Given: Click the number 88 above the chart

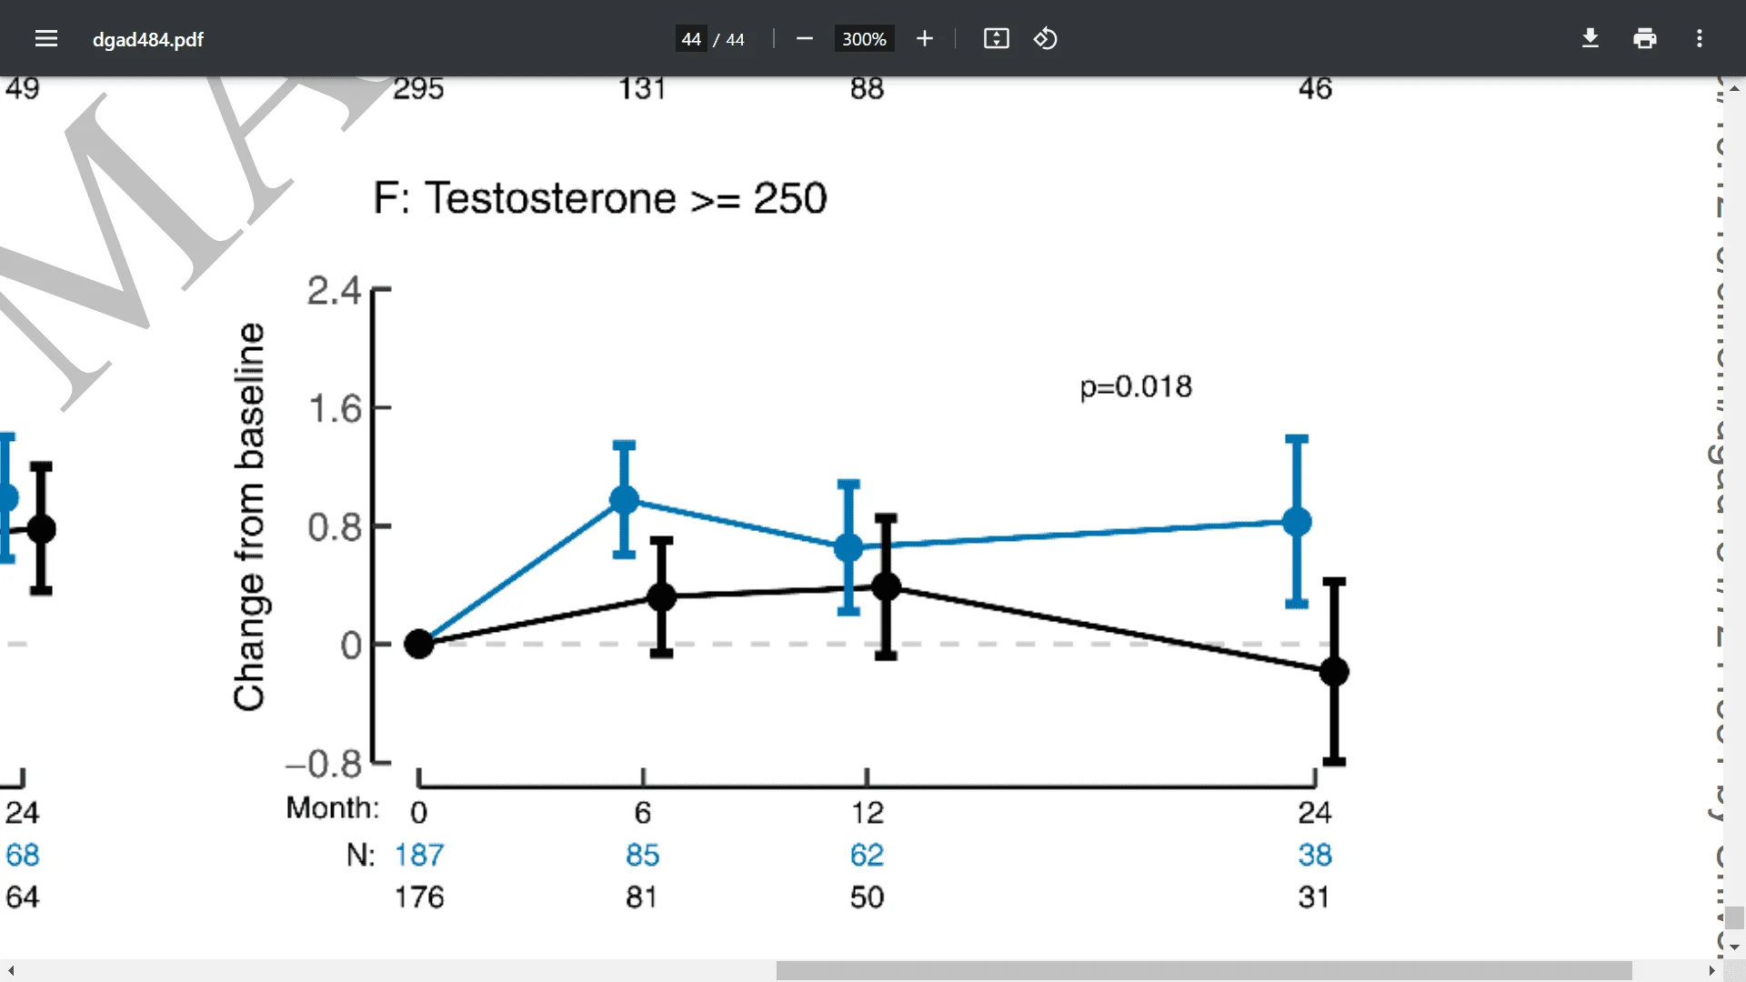Looking at the screenshot, I should point(868,89).
